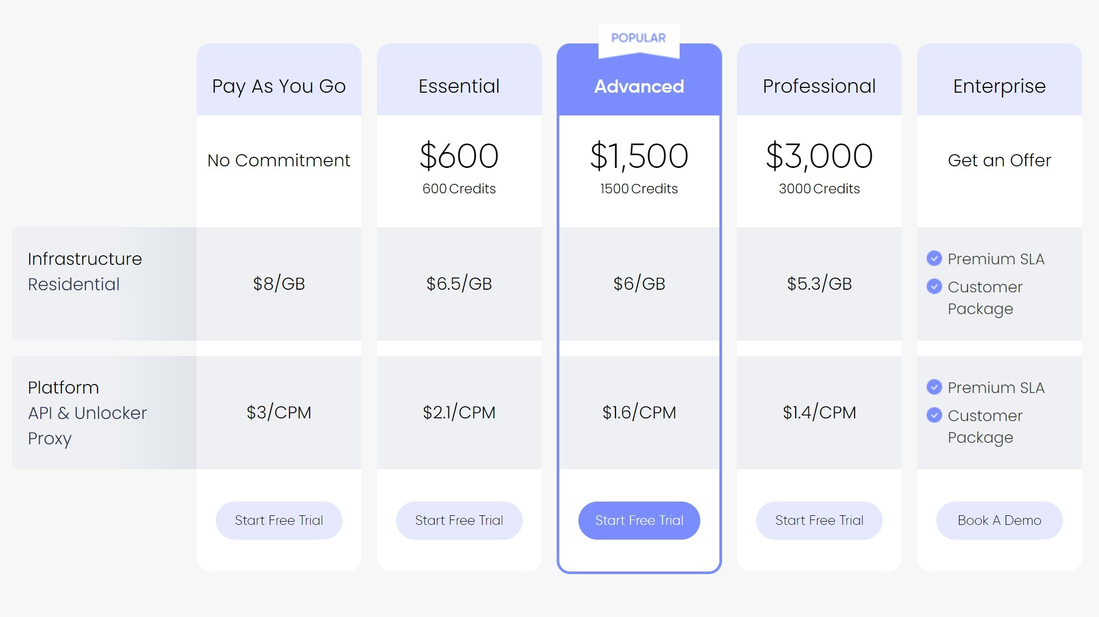
Task: Click Customer Package checkmark icon in Platform row
Action: coord(934,415)
